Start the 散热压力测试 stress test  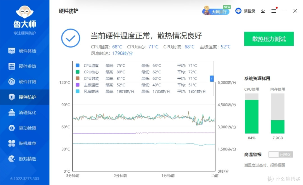pyautogui.click(x=269, y=39)
